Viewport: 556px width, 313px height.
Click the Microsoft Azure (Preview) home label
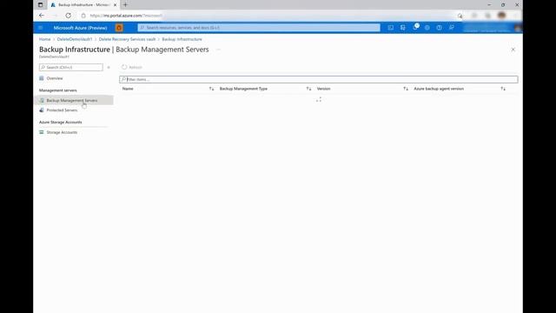coord(80,28)
